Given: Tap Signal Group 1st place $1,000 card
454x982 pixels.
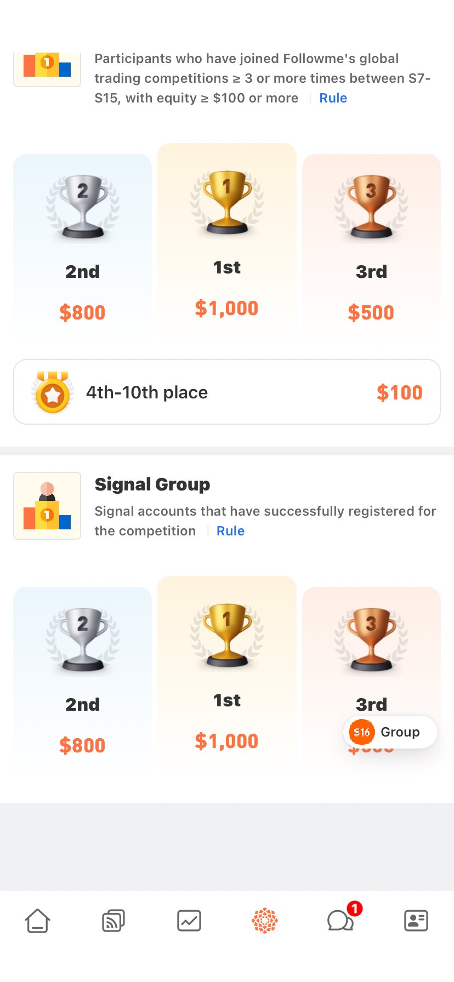Looking at the screenshot, I should tap(227, 671).
